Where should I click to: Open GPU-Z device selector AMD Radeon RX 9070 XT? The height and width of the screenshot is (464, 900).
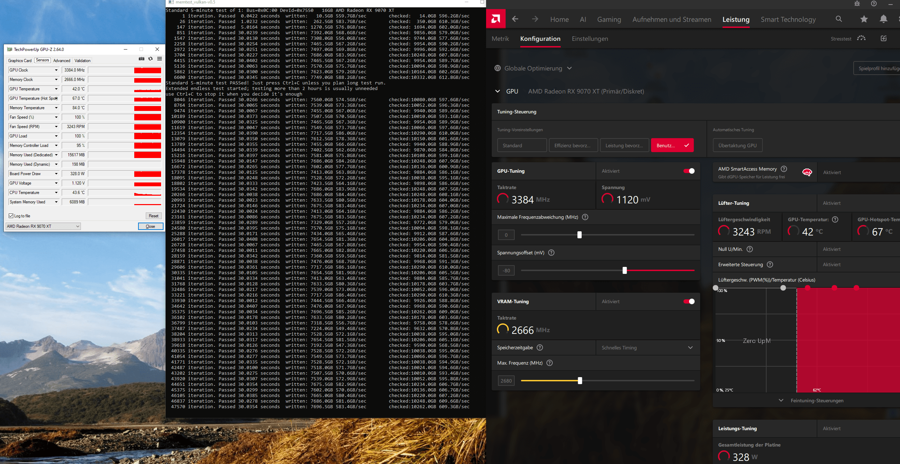[43, 226]
